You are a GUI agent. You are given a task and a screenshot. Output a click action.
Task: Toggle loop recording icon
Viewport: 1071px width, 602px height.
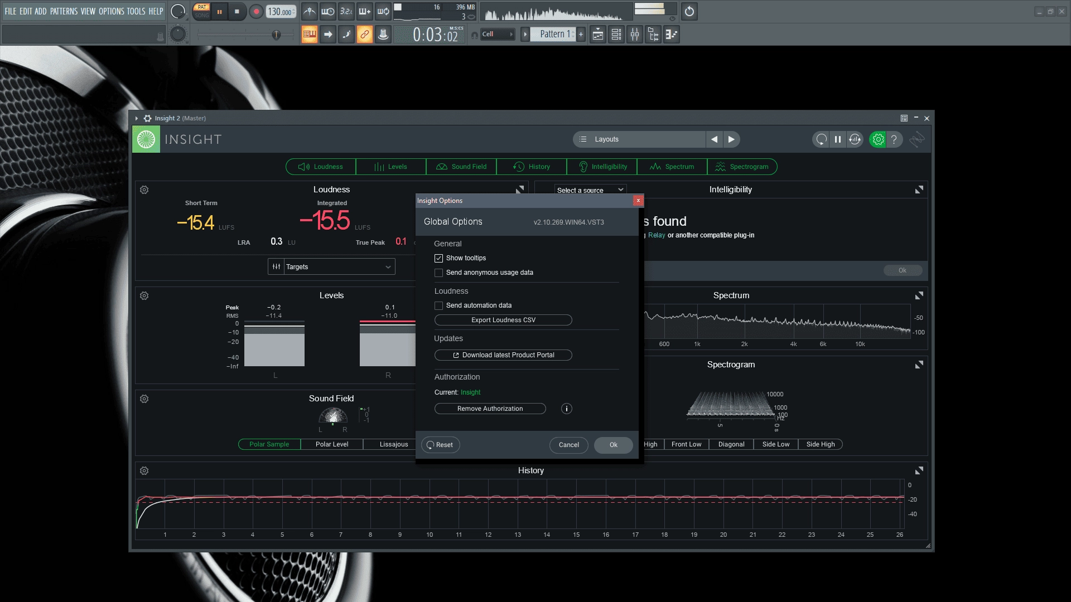(383, 11)
